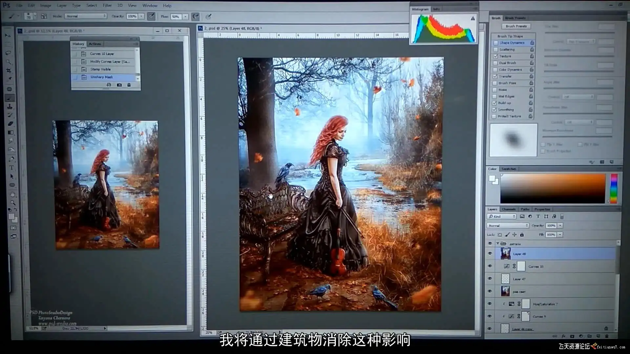Select the Lasso tool
The height and width of the screenshot is (354, 630).
(9, 53)
